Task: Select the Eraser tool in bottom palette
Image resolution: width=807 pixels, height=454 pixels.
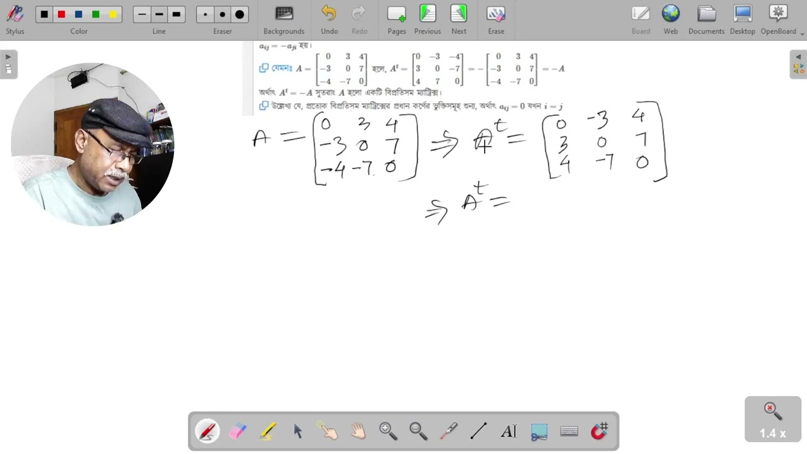Action: pos(238,431)
